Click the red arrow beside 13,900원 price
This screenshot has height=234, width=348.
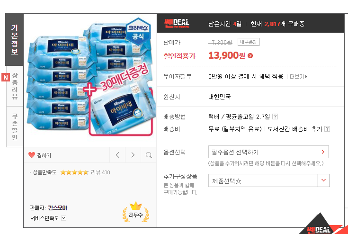coord(250,56)
